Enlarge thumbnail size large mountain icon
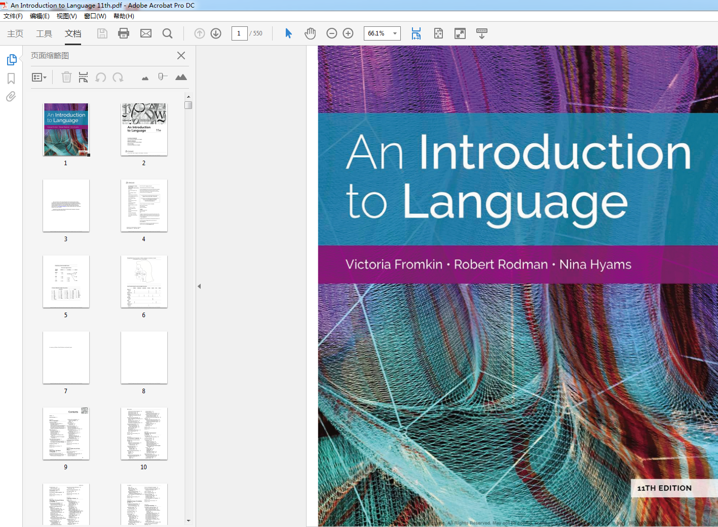This screenshot has height=527, width=718. click(x=181, y=77)
